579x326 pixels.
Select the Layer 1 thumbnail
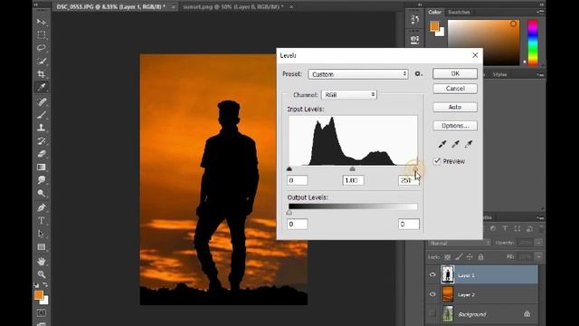pyautogui.click(x=448, y=274)
